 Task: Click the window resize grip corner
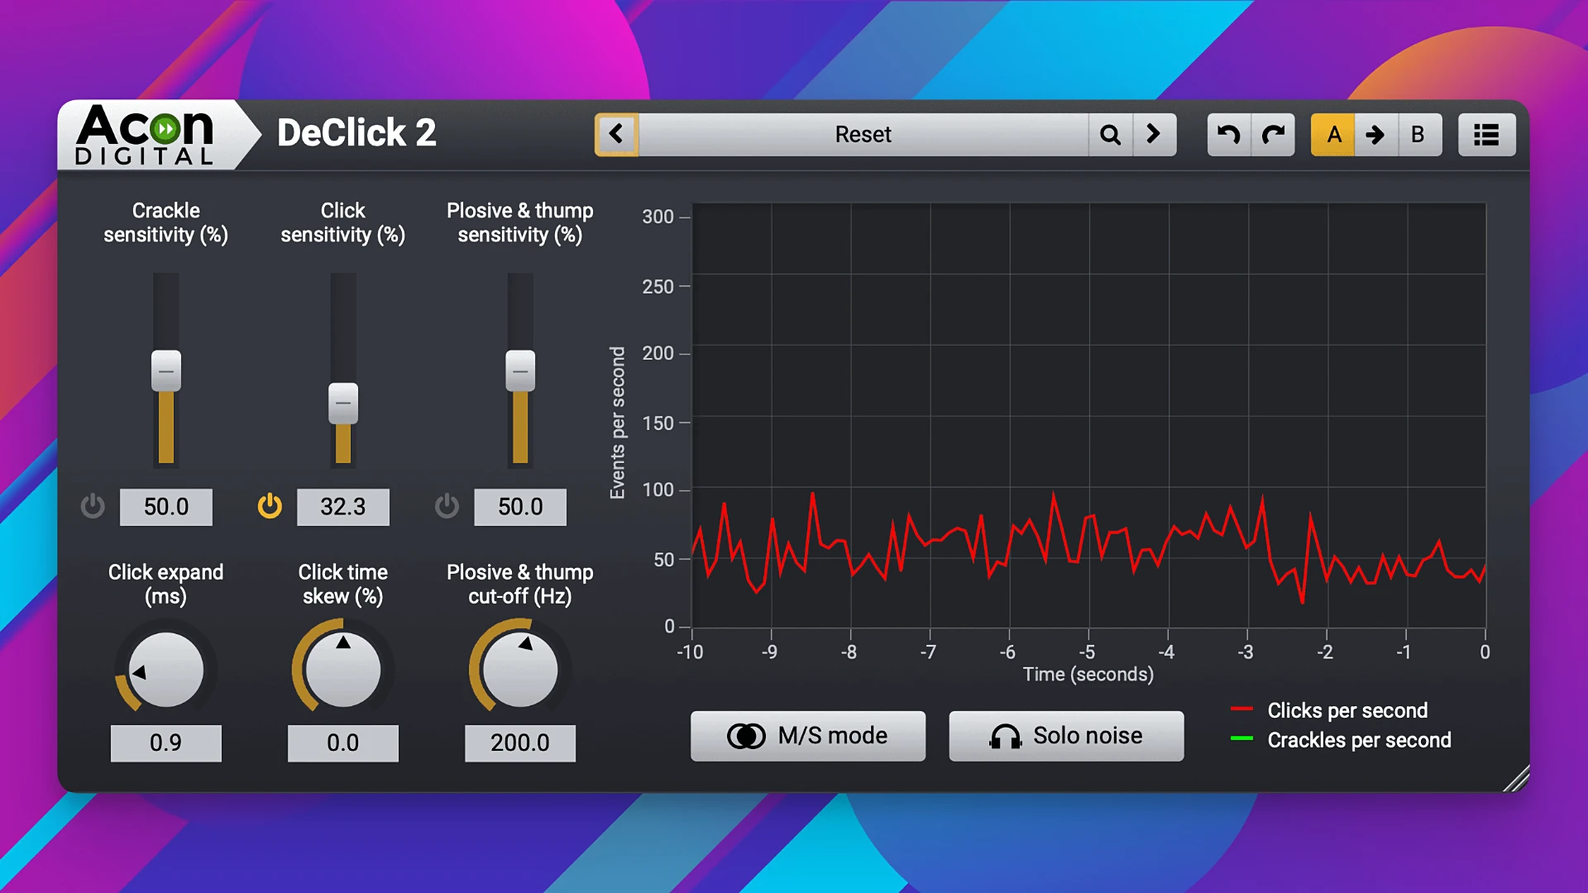[1516, 779]
